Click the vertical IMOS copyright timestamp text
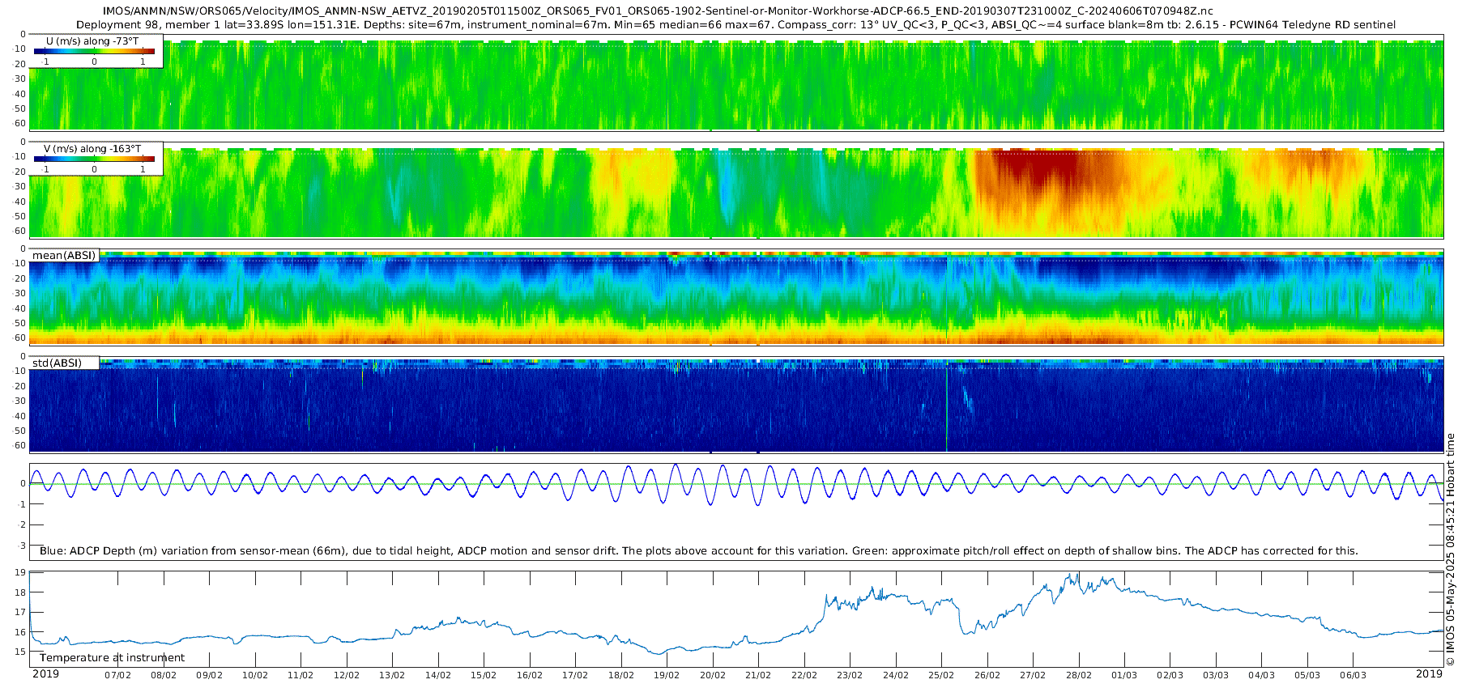 (1450, 550)
